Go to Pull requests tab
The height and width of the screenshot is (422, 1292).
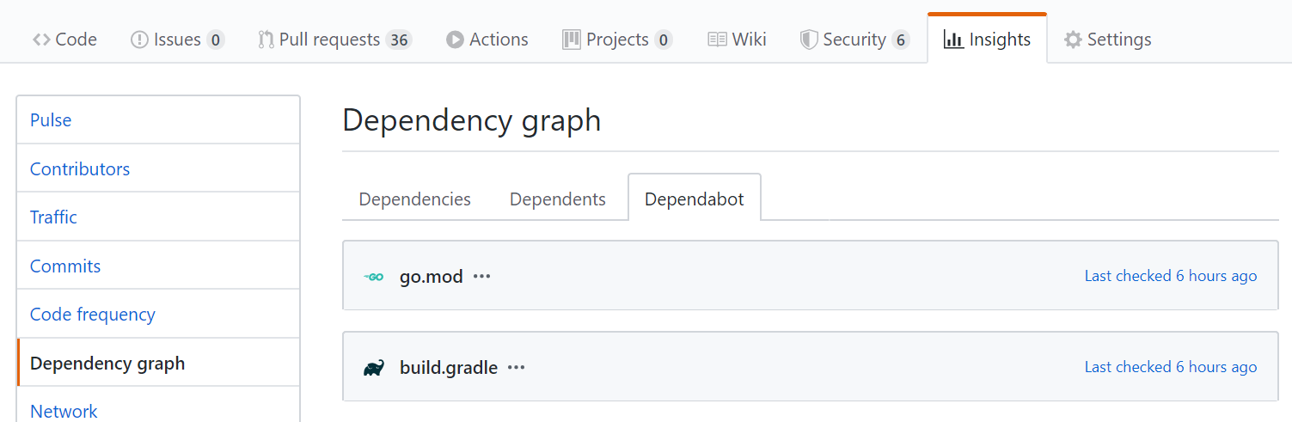[x=335, y=40]
